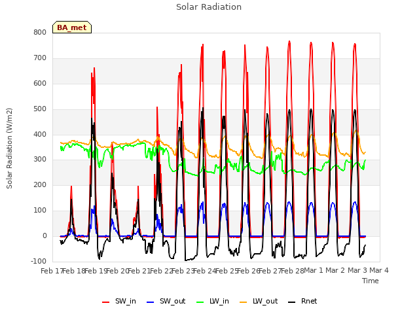The width and height of the screenshot is (419, 314).
Task: Click the Feb 19 x-axis label
Action: (x=96, y=271)
